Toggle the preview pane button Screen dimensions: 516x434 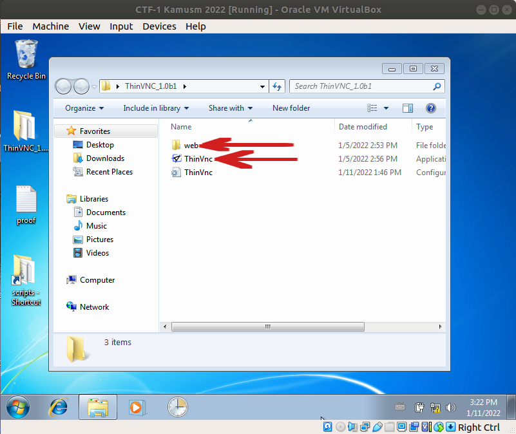tap(407, 108)
